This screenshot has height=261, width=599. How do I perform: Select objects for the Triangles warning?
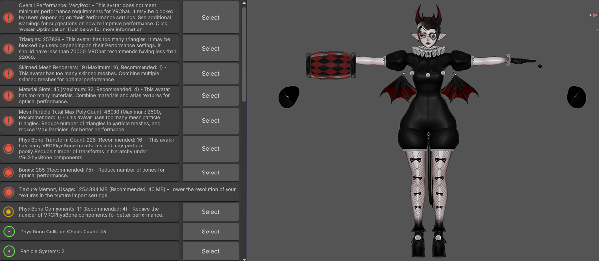tap(211, 49)
